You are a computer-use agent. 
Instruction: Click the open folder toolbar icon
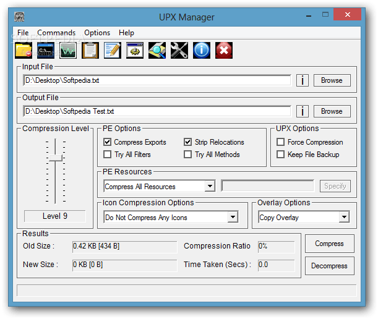tap(24, 50)
